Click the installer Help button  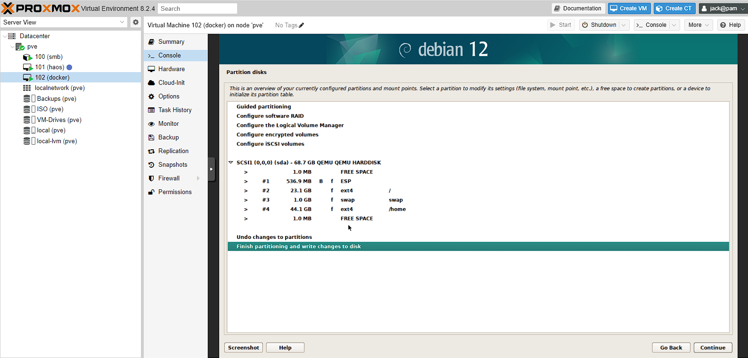(285, 348)
